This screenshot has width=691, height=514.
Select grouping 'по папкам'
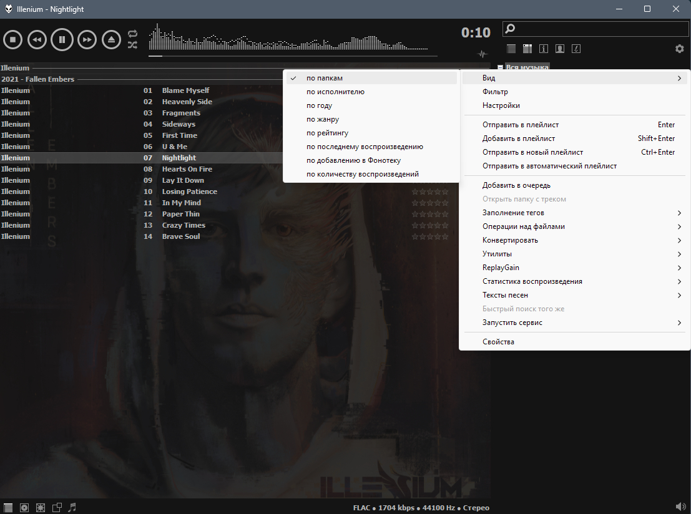tap(371, 78)
